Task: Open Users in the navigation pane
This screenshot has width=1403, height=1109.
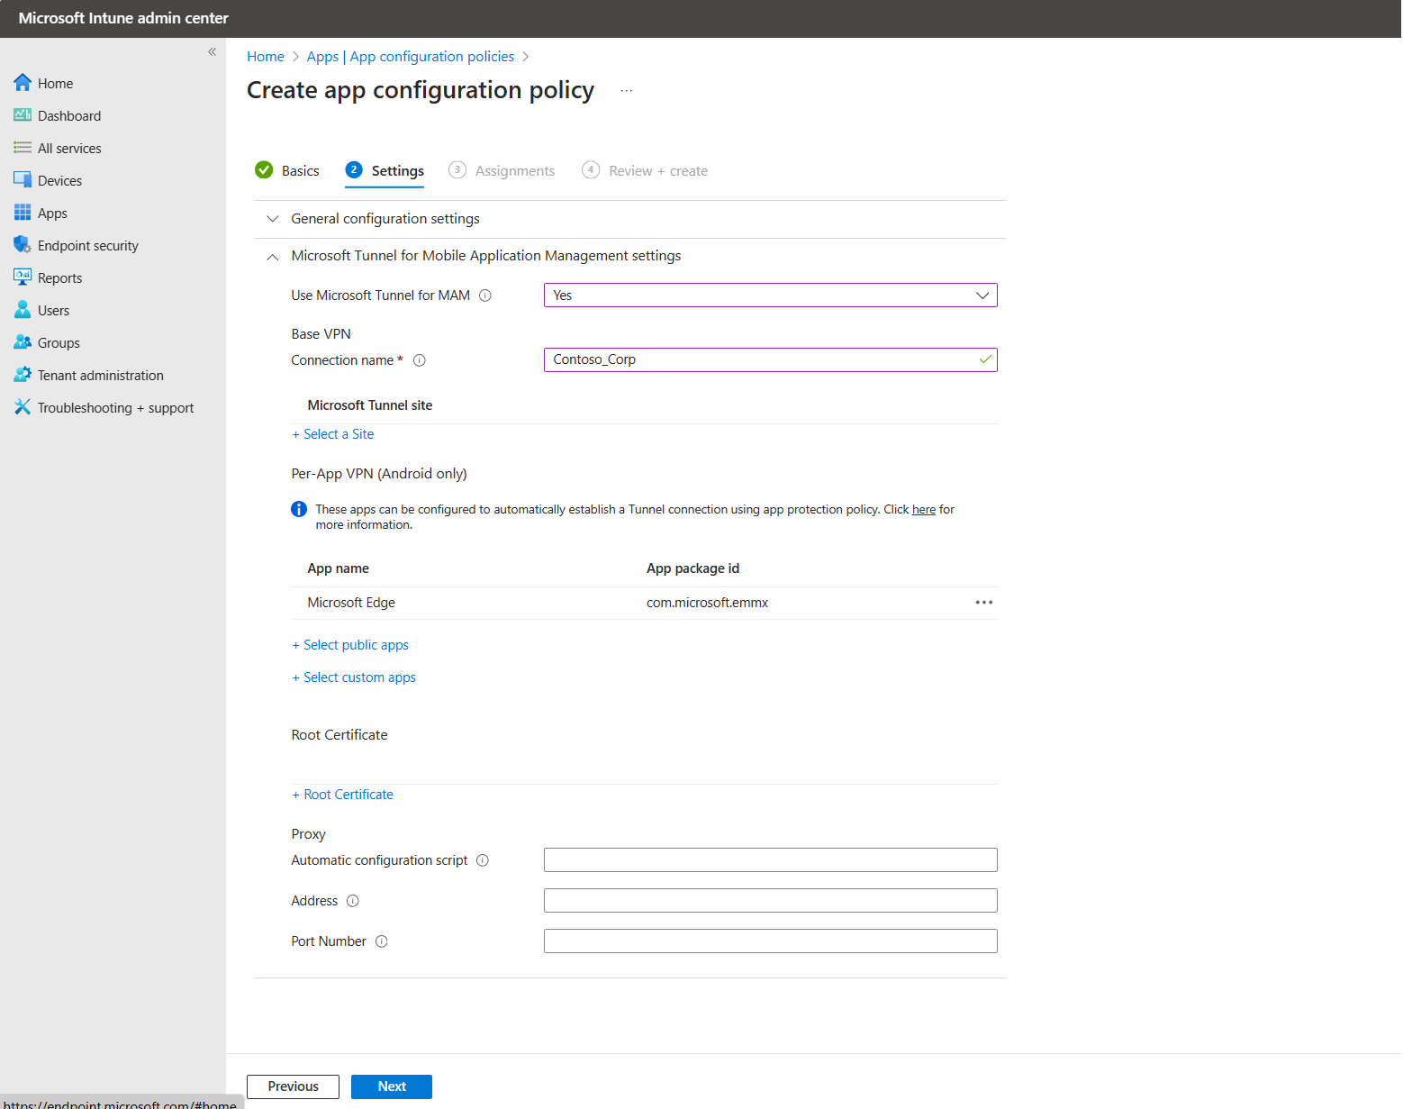Action: [x=52, y=310]
